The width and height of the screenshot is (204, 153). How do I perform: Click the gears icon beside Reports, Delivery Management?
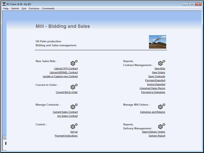pyautogui.click(x=161, y=126)
